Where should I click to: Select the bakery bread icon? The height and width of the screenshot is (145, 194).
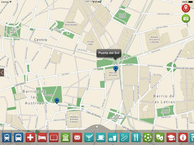[x=124, y=137]
